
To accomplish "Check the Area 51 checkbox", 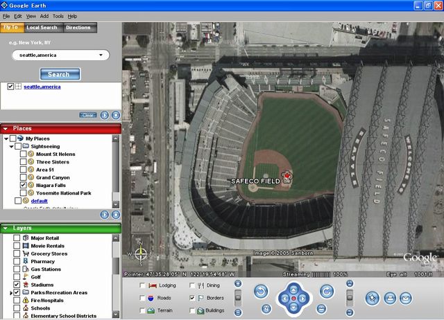I will [x=23, y=170].
